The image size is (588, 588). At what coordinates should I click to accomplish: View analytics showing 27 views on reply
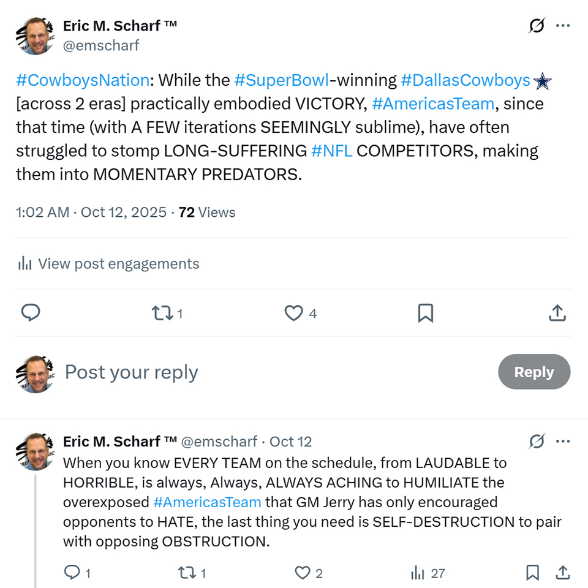coord(418,573)
